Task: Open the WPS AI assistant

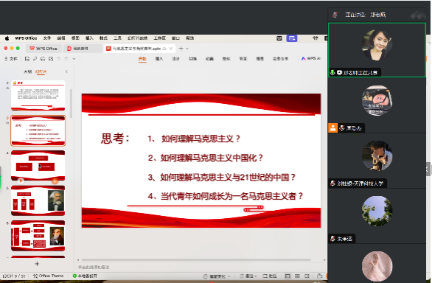Action: tap(310, 58)
